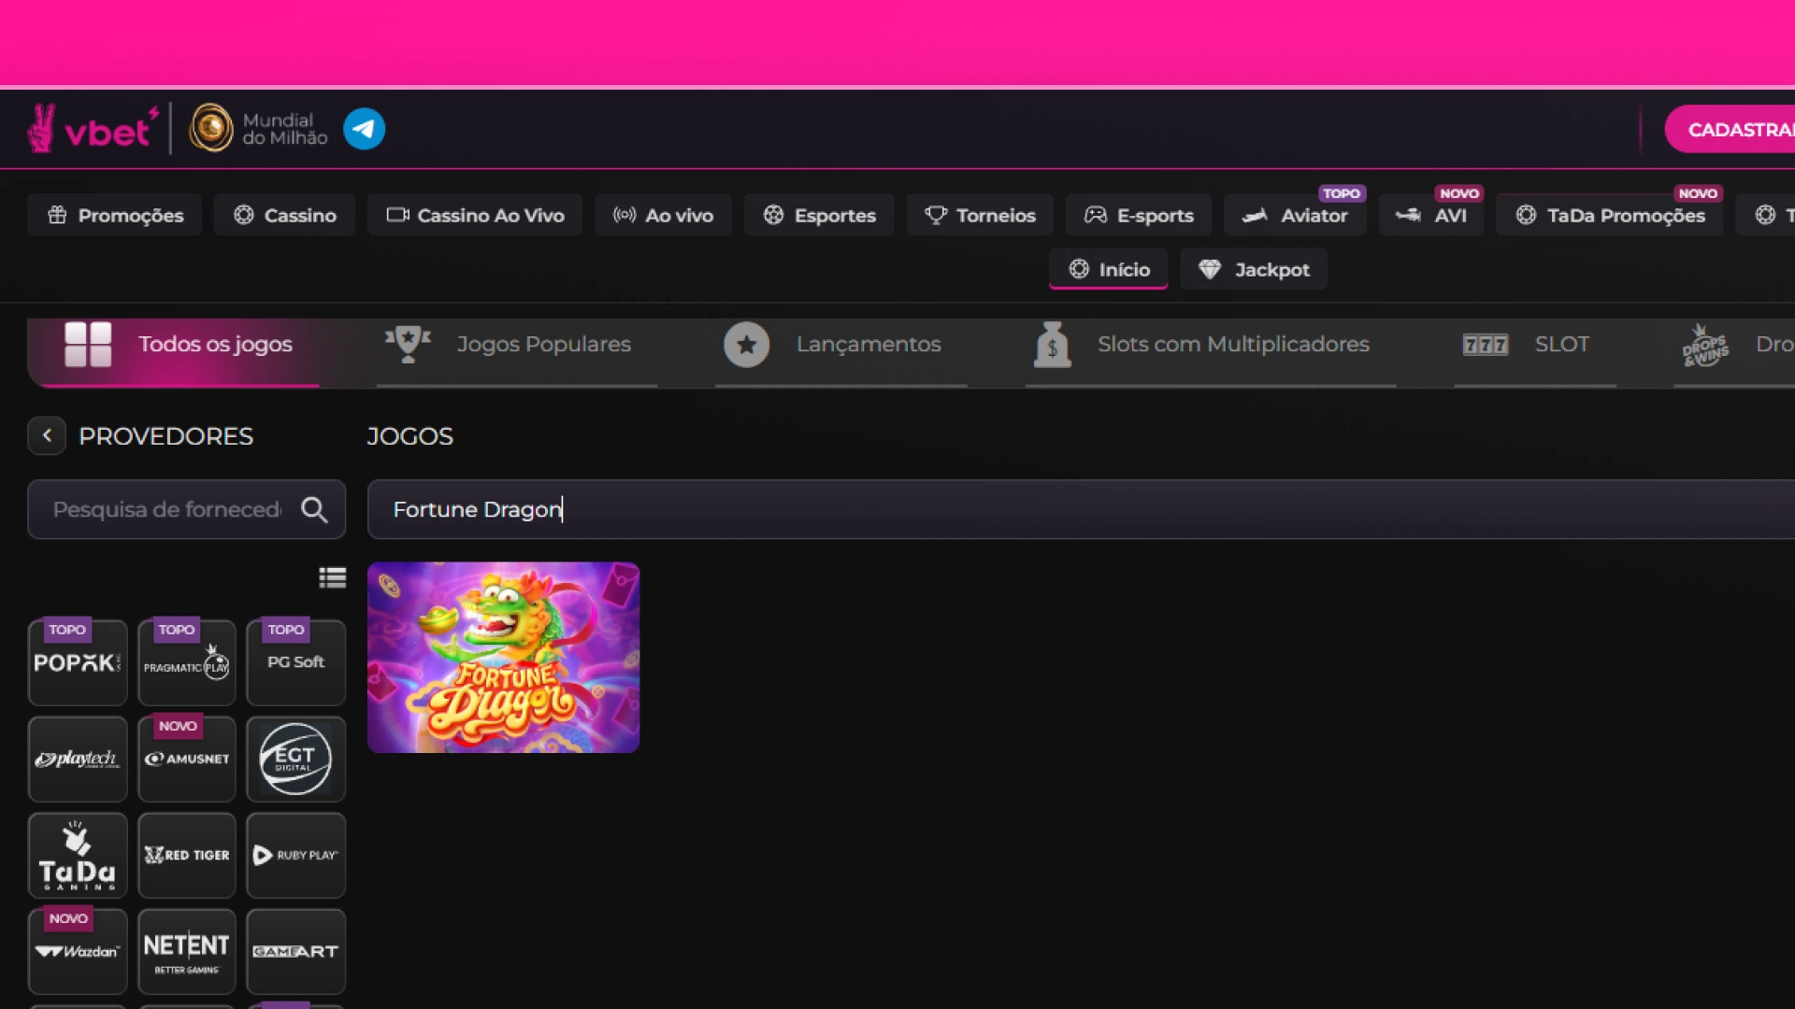This screenshot has height=1009, width=1795.
Task: Open Promoções menu item
Action: coord(115,215)
